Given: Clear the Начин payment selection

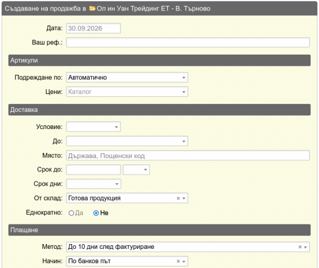Looking at the screenshot, I should tap(178, 261).
